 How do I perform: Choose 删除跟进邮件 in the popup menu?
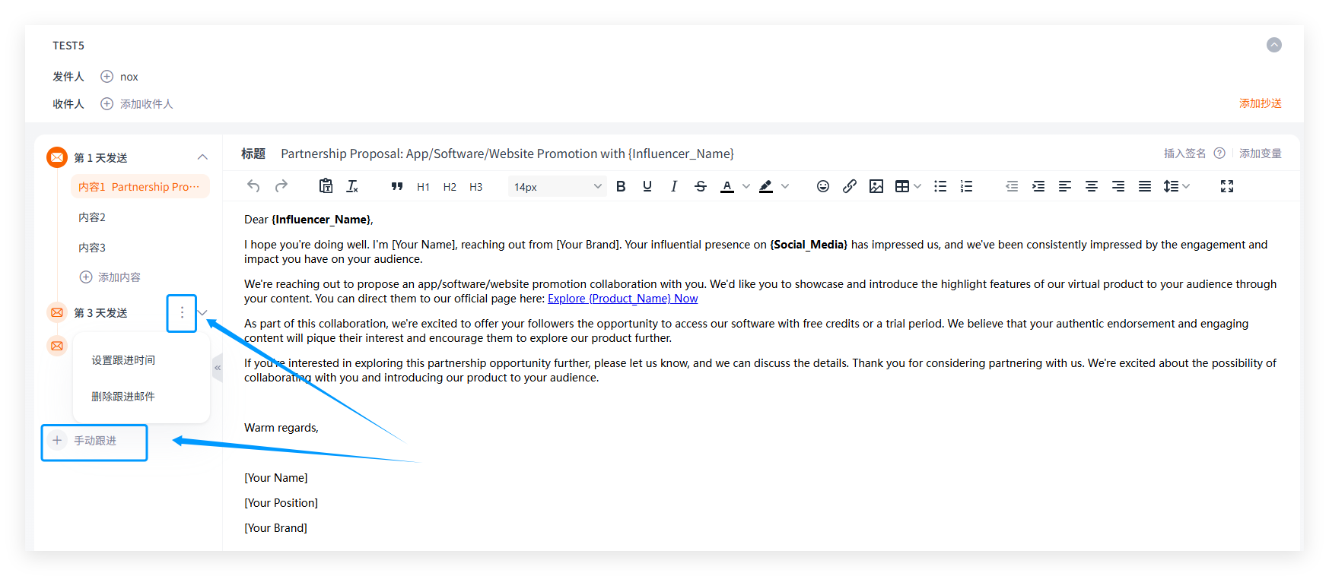[x=123, y=397]
